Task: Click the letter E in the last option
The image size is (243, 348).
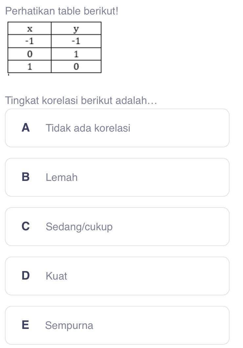Action: pyautogui.click(x=26, y=325)
